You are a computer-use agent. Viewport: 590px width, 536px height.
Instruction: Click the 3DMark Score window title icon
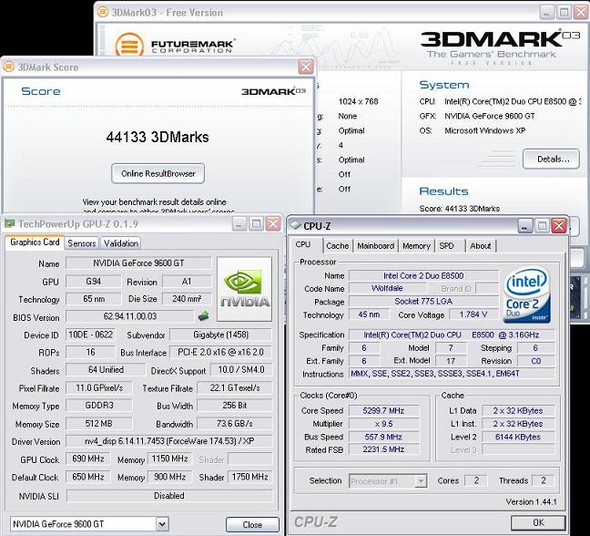coord(9,67)
